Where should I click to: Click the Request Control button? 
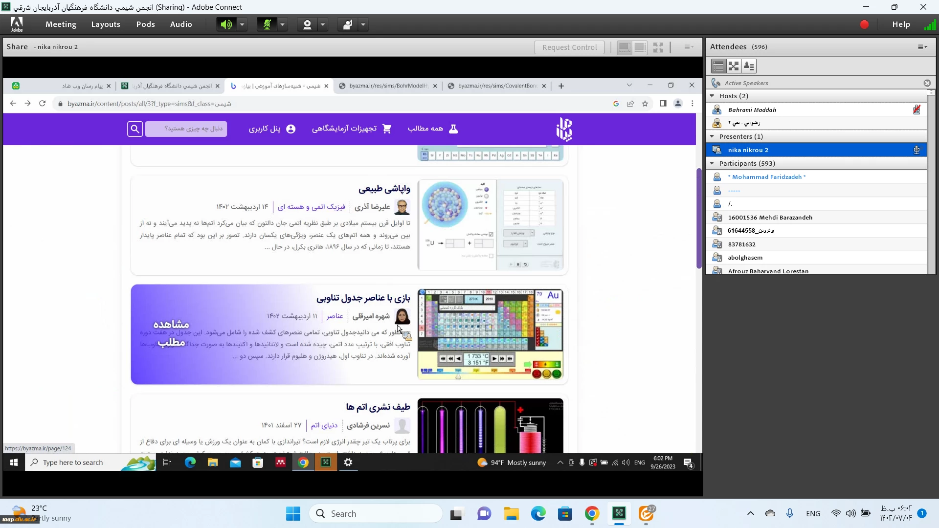point(569,47)
